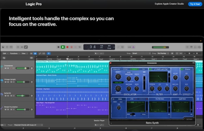This screenshot has width=204, height=131.
Task: Open the Snap Smart dropdown
Action: pos(141,54)
